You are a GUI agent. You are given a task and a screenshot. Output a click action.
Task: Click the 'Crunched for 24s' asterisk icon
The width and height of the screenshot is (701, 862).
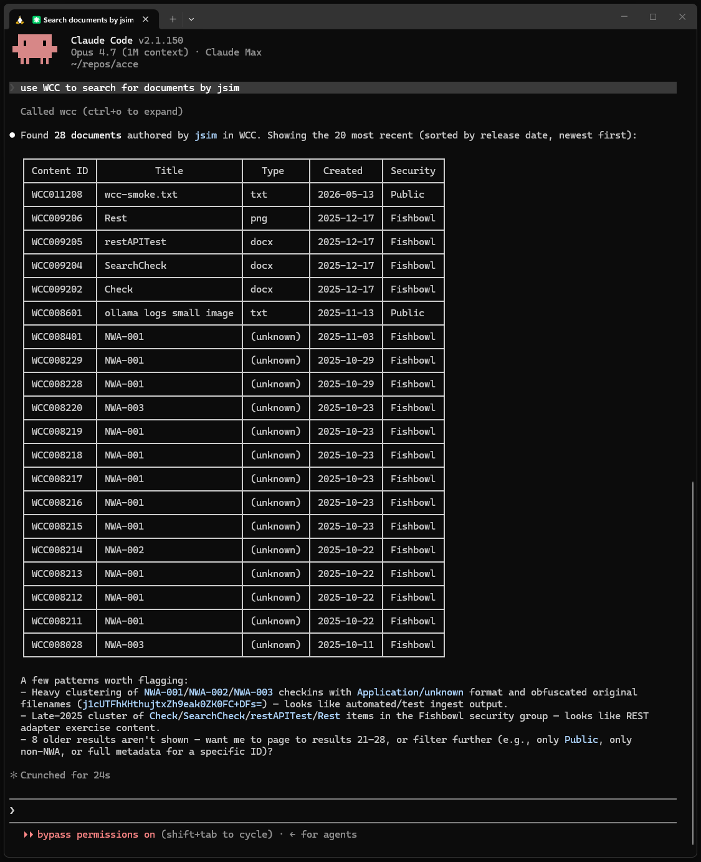pos(14,775)
